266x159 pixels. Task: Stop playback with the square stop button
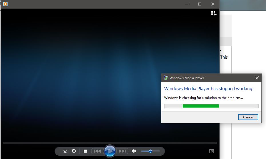[85, 151]
